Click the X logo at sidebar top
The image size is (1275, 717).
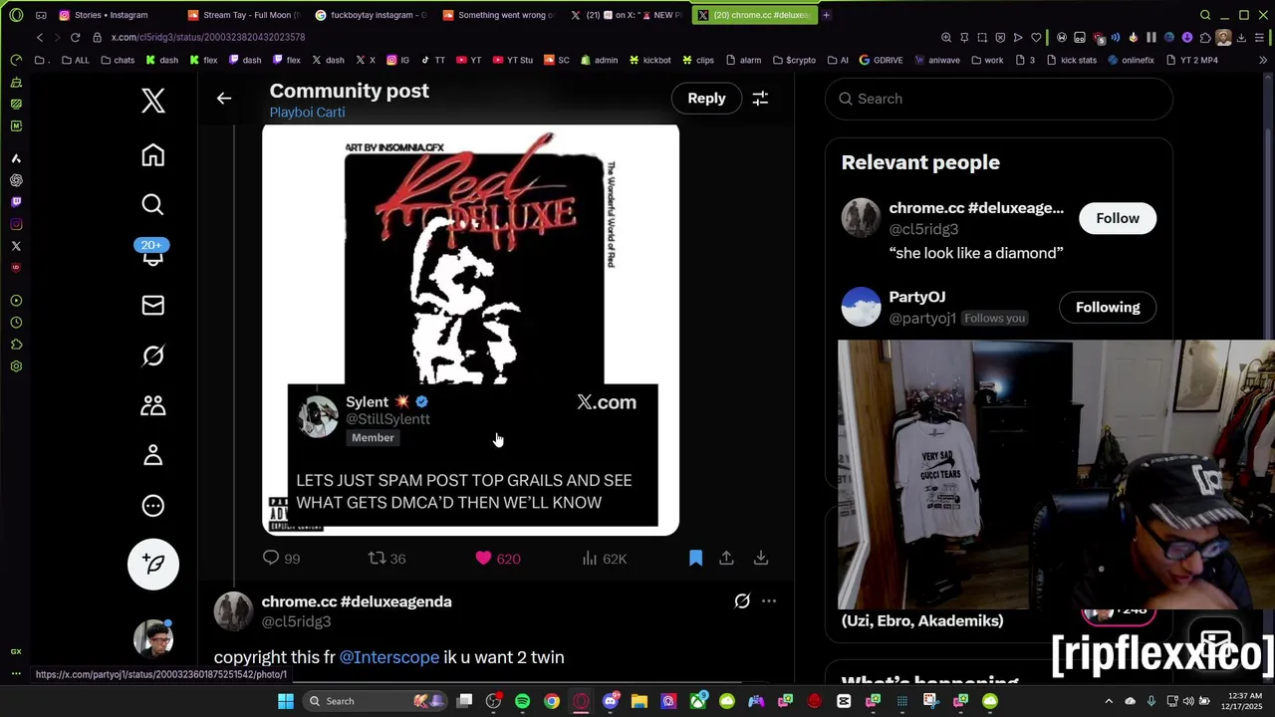coord(152,101)
